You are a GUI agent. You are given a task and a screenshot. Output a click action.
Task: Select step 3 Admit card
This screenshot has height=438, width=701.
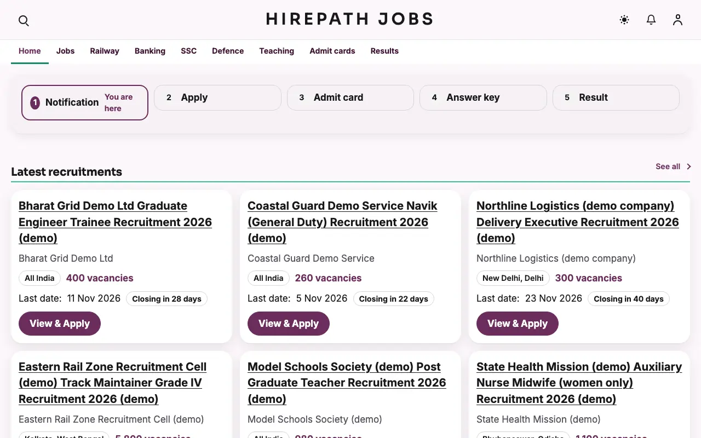tap(350, 97)
